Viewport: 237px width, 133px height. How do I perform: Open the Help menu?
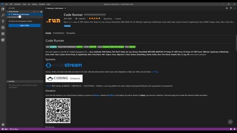tap(49, 4)
